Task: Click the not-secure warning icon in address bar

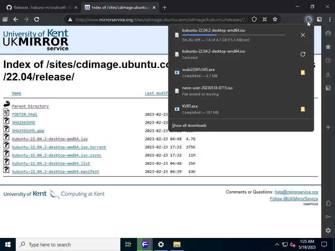Action: [70, 20]
